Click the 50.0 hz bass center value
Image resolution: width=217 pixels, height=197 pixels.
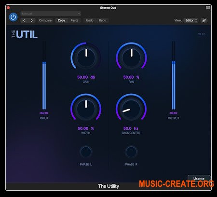pyautogui.click(x=131, y=128)
